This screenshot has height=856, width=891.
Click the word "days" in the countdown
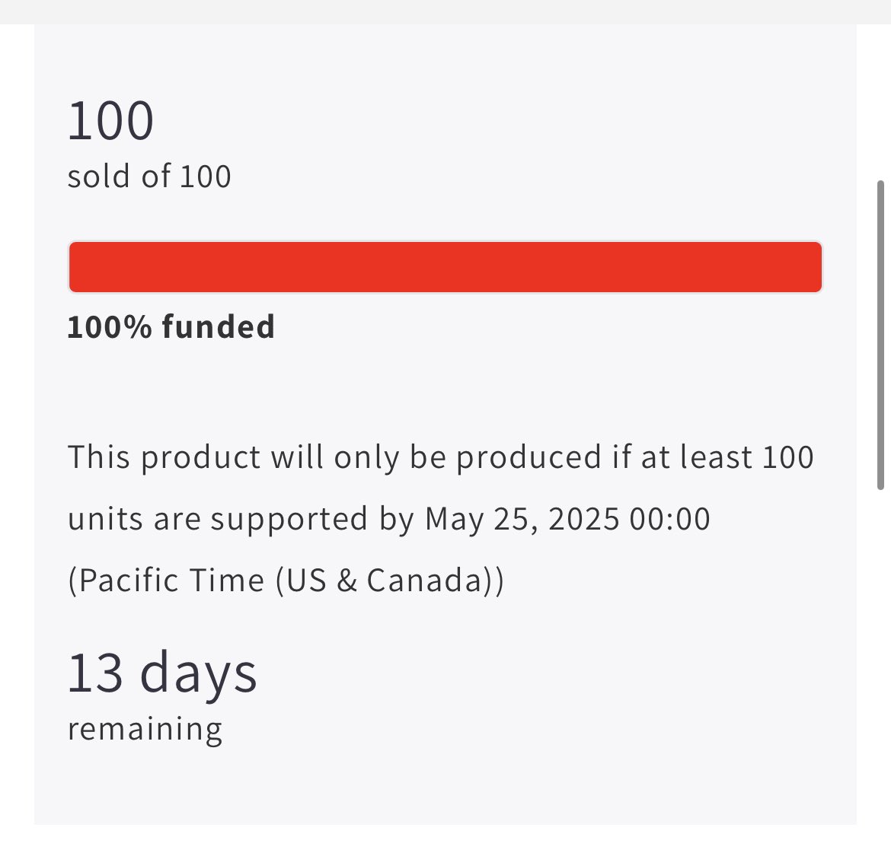199,673
